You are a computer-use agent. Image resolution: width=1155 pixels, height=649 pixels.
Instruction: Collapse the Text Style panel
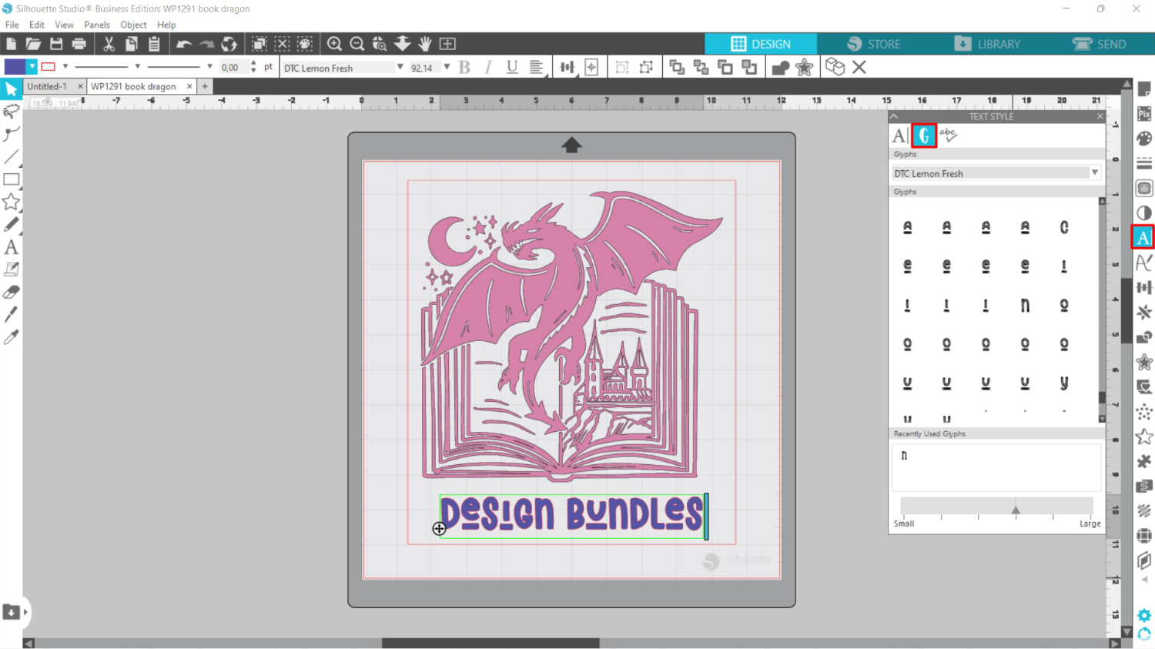coord(894,116)
